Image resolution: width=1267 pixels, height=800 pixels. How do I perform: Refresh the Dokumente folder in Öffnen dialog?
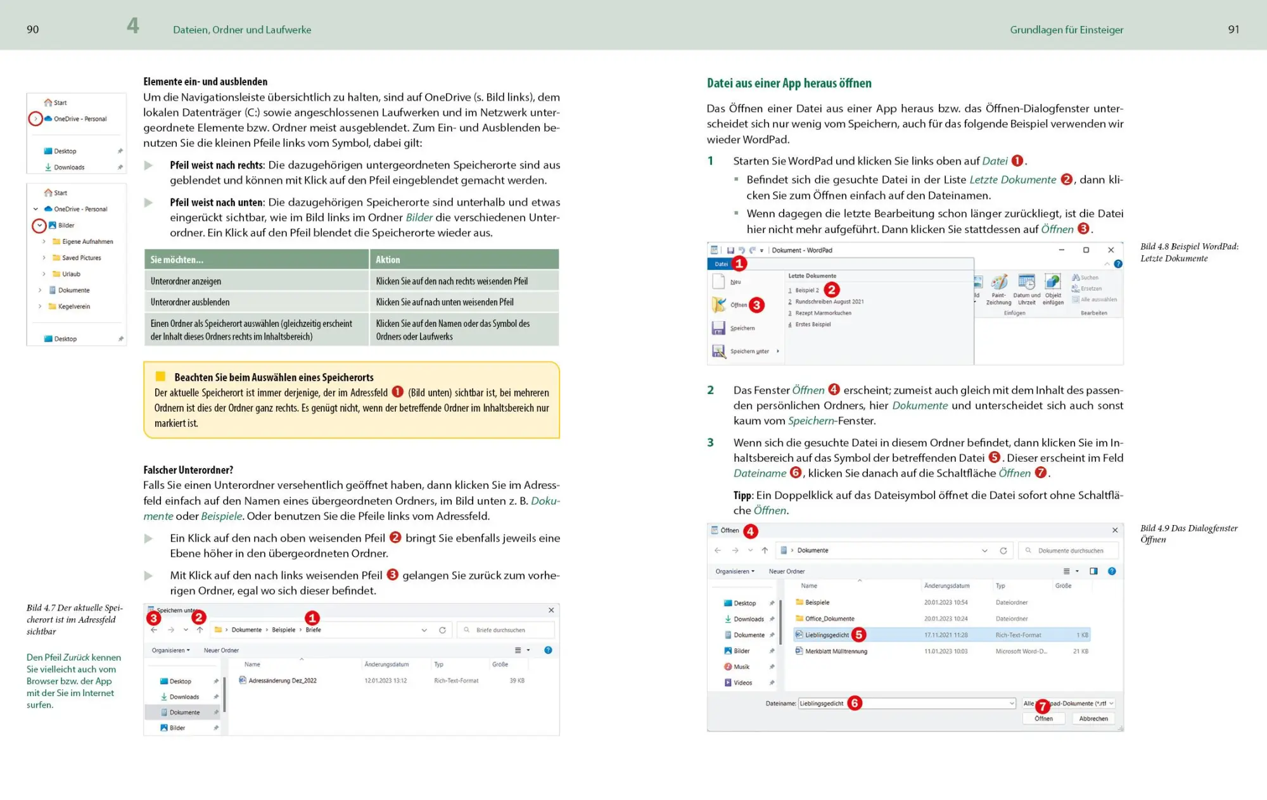1003,550
